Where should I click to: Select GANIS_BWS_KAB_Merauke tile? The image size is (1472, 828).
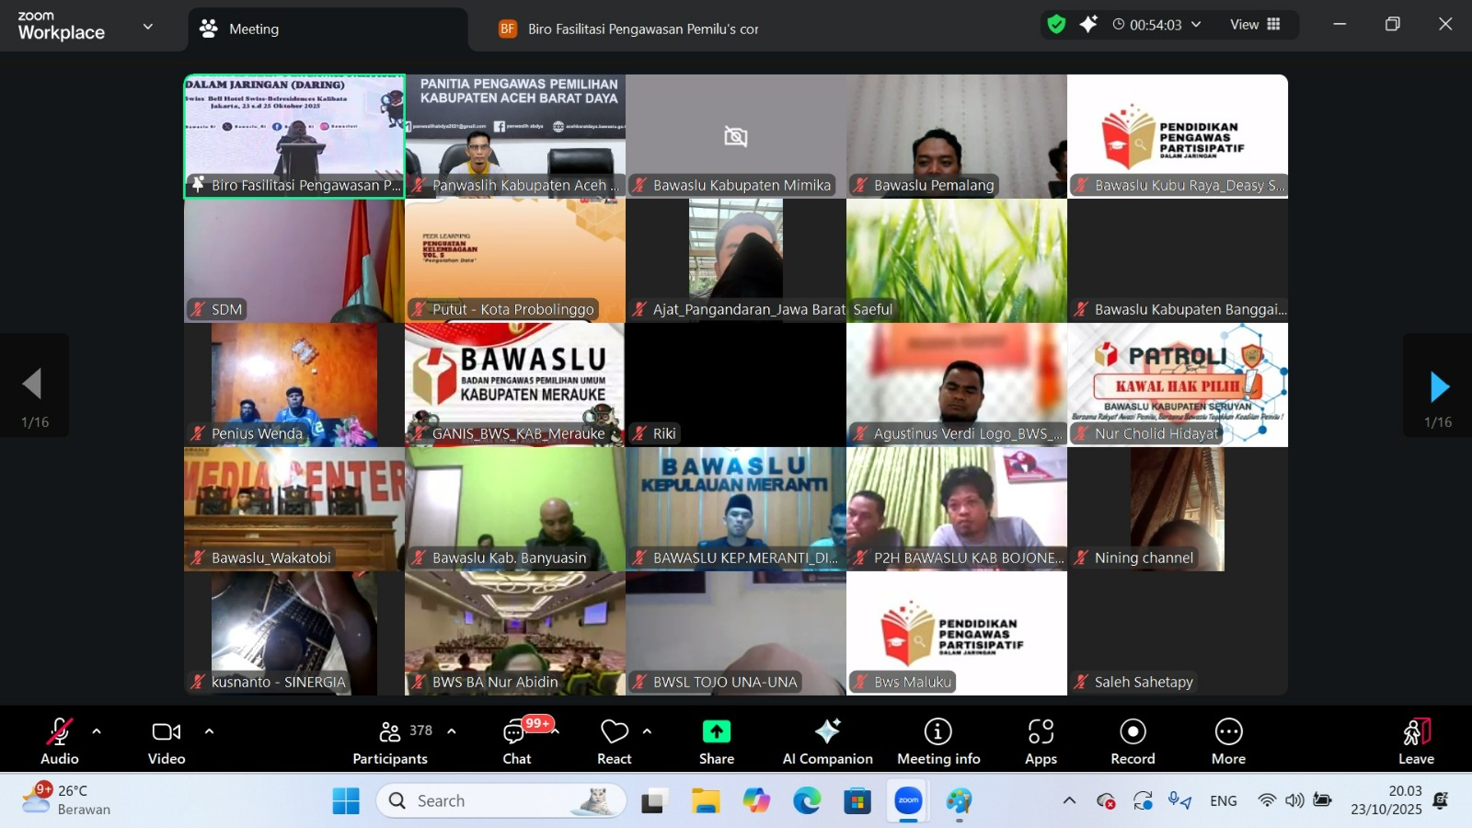click(515, 385)
